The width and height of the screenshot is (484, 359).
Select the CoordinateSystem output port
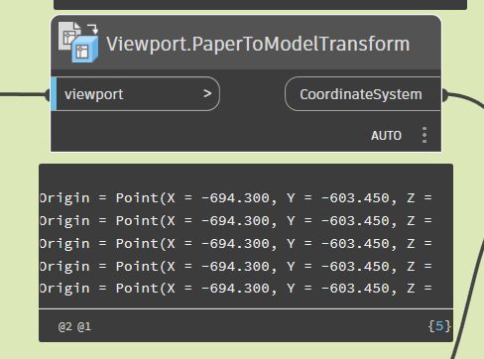coord(363,94)
